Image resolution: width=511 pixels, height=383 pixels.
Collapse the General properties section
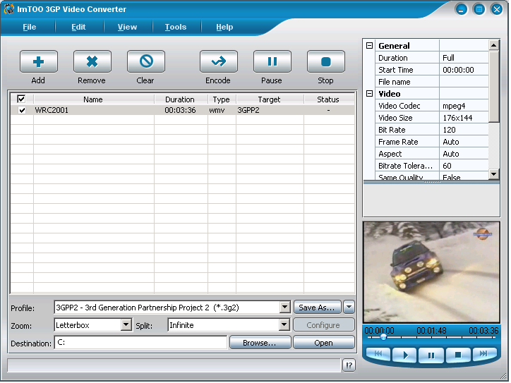tap(369, 46)
